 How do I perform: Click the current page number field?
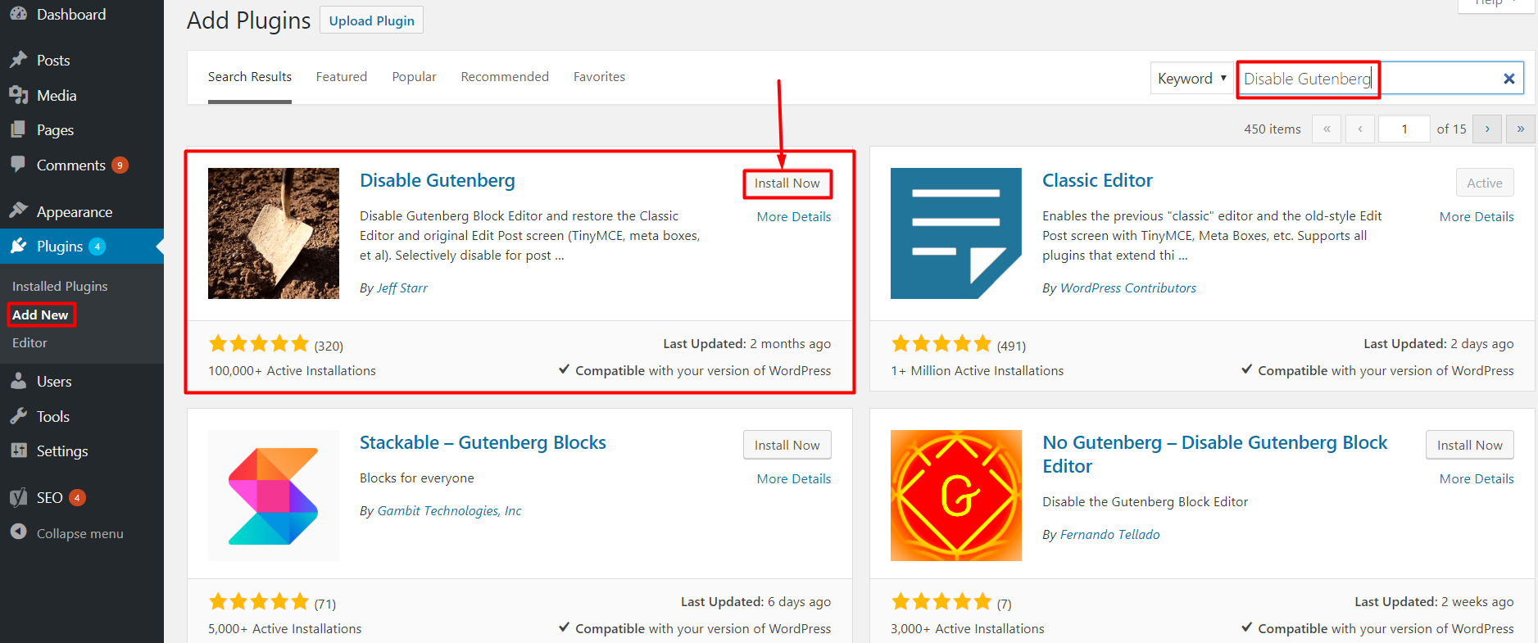[x=1404, y=129]
